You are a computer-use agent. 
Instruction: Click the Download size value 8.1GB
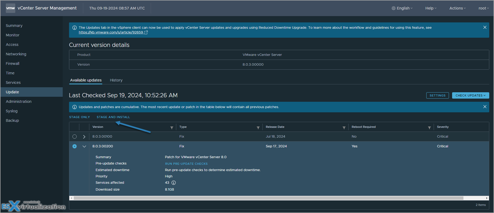(x=169, y=190)
